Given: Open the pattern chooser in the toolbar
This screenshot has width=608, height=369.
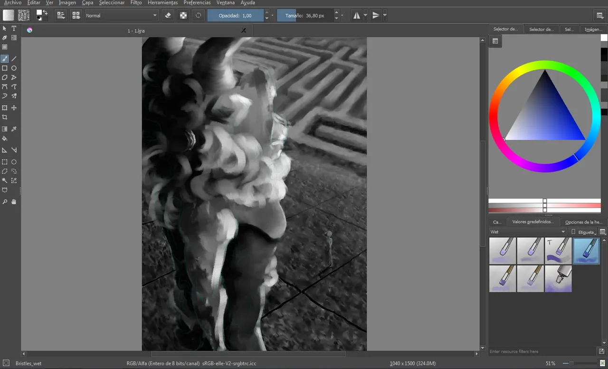Looking at the screenshot, I should click(x=23, y=15).
